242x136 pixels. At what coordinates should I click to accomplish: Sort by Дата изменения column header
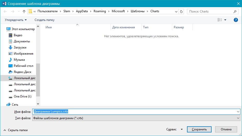(x=123, y=27)
